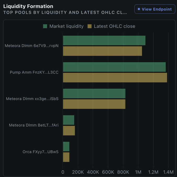Click the 'Market liquidity' legend label
177x177 pixels.
tap(66, 26)
